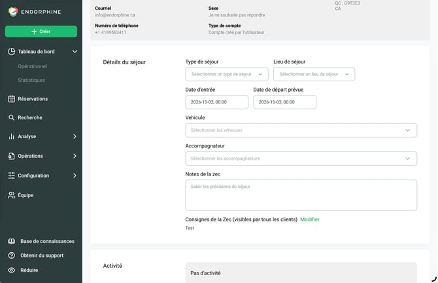Open the Obtenir du support link
Viewport: 438px width, 283px height.
coord(42,255)
